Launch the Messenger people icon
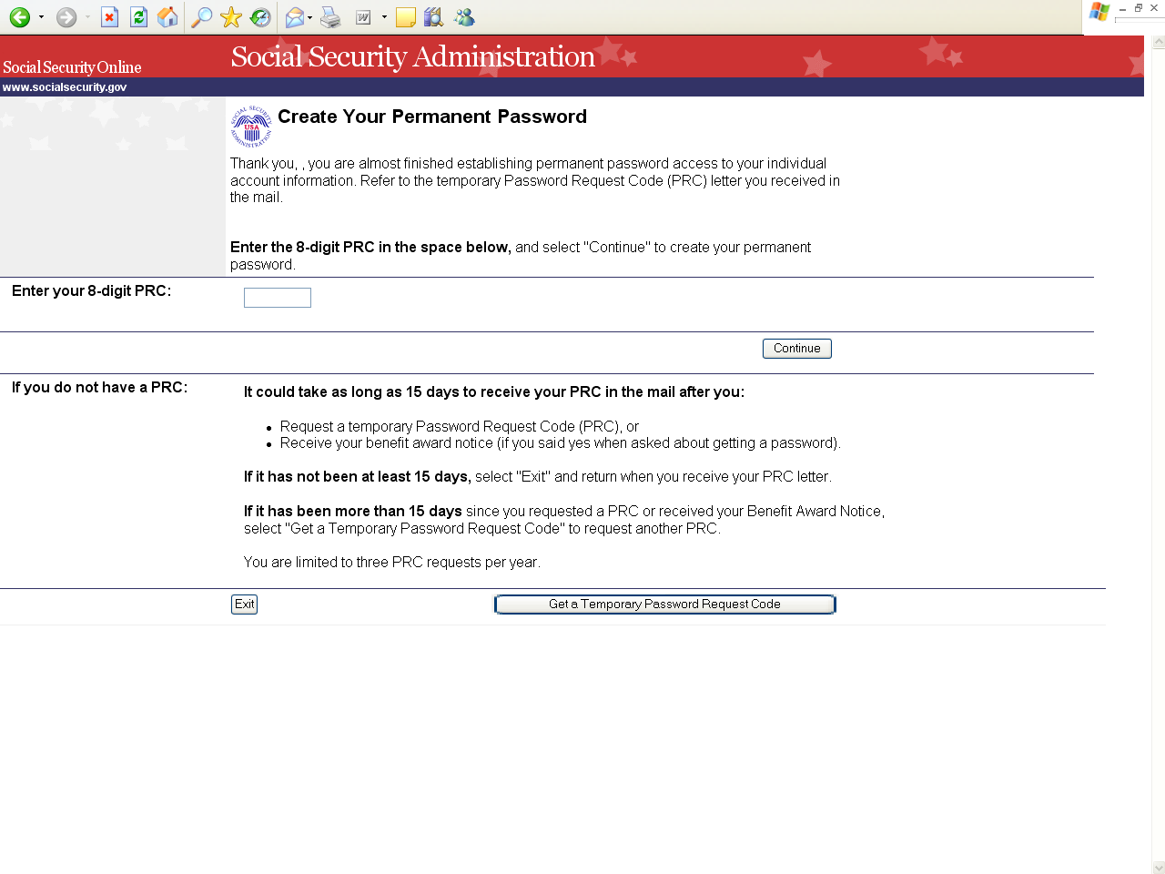The image size is (1165, 874). (x=464, y=17)
